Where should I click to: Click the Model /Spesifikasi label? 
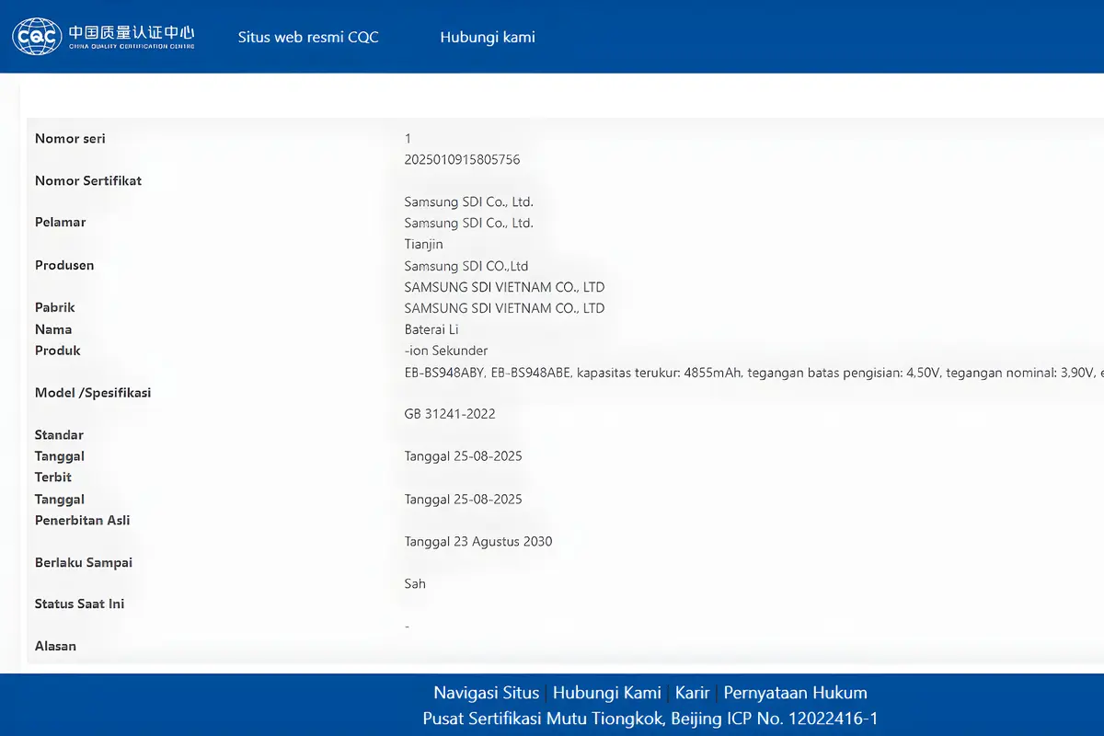click(x=93, y=392)
